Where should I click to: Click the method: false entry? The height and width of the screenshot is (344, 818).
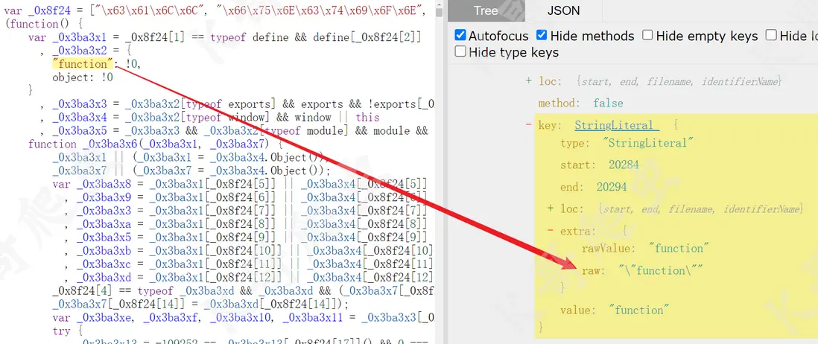click(x=580, y=103)
